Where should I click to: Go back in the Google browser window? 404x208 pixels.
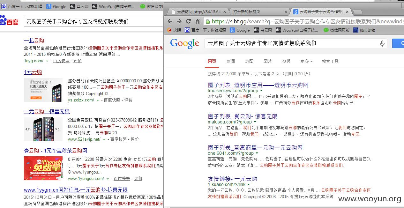170,21
